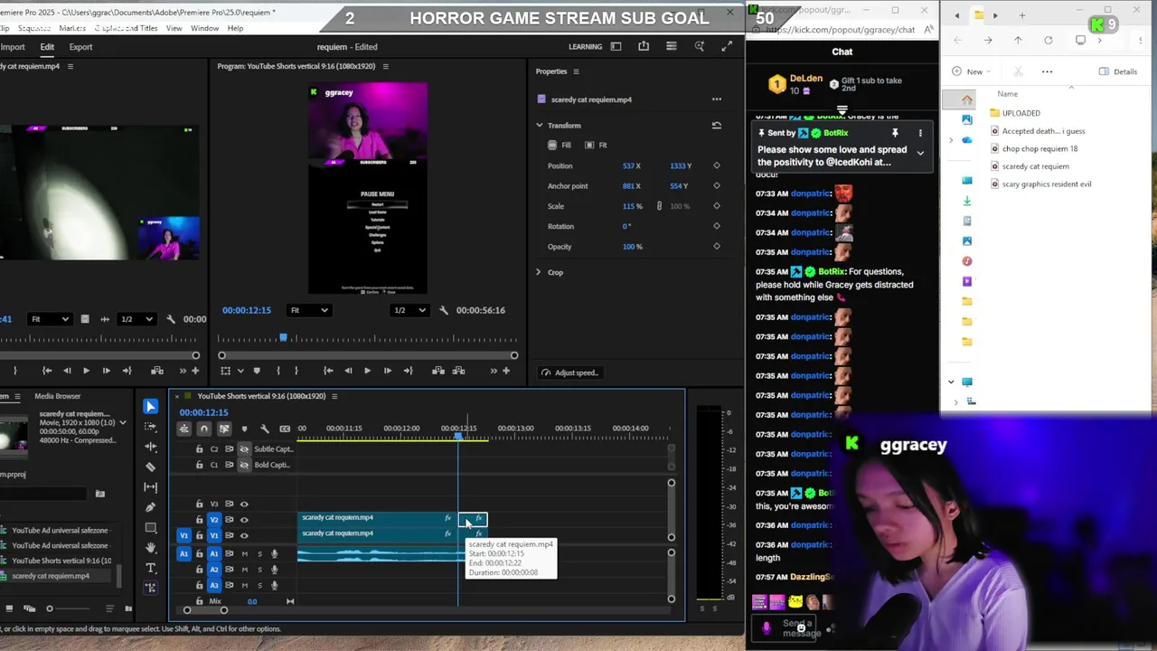Open Source monitor Fit zoom dropdown
The image size is (1157, 651).
49,319
